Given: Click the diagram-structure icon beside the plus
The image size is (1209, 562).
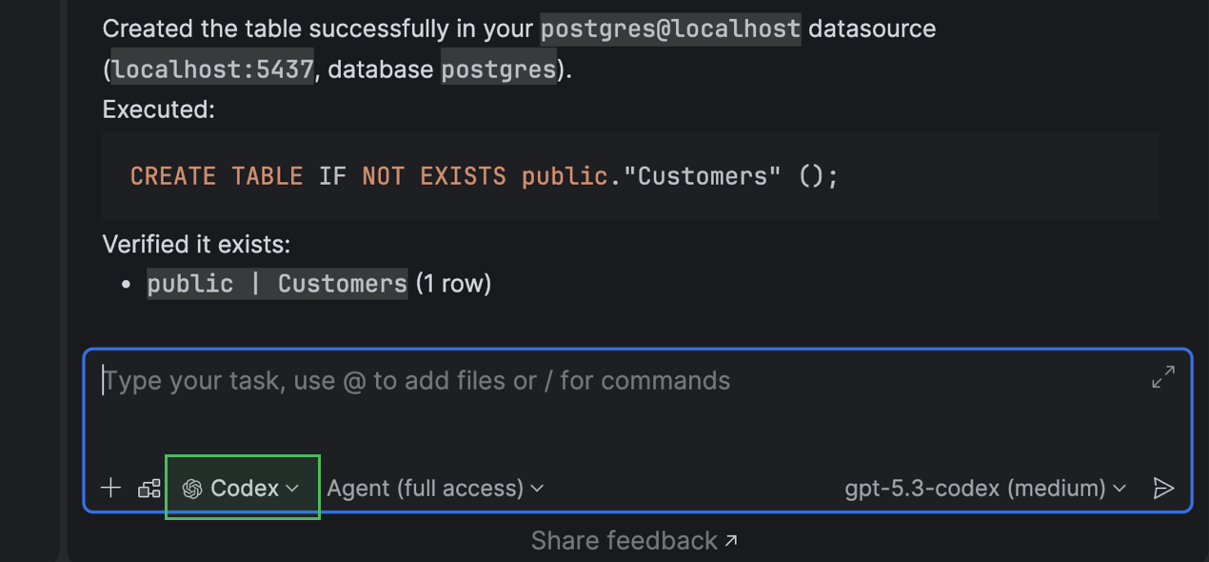Looking at the screenshot, I should [x=149, y=489].
